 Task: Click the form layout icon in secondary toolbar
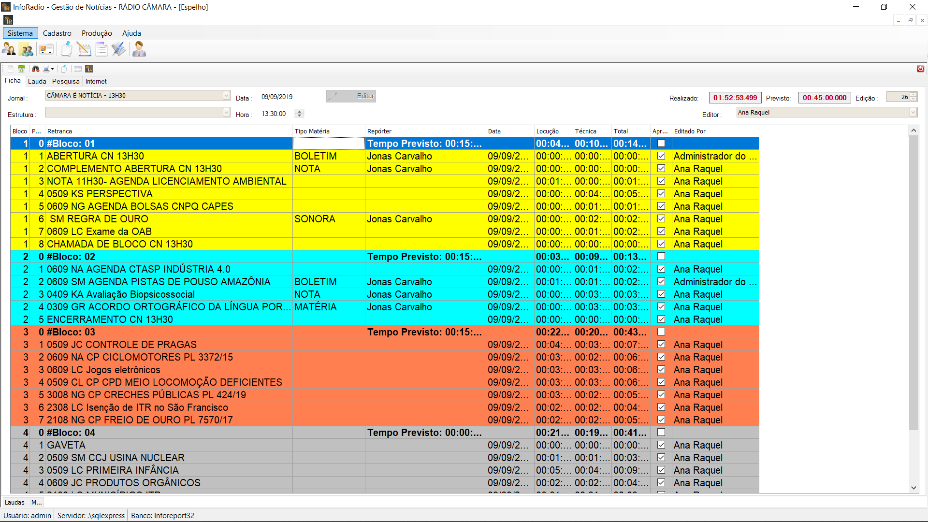pos(78,69)
